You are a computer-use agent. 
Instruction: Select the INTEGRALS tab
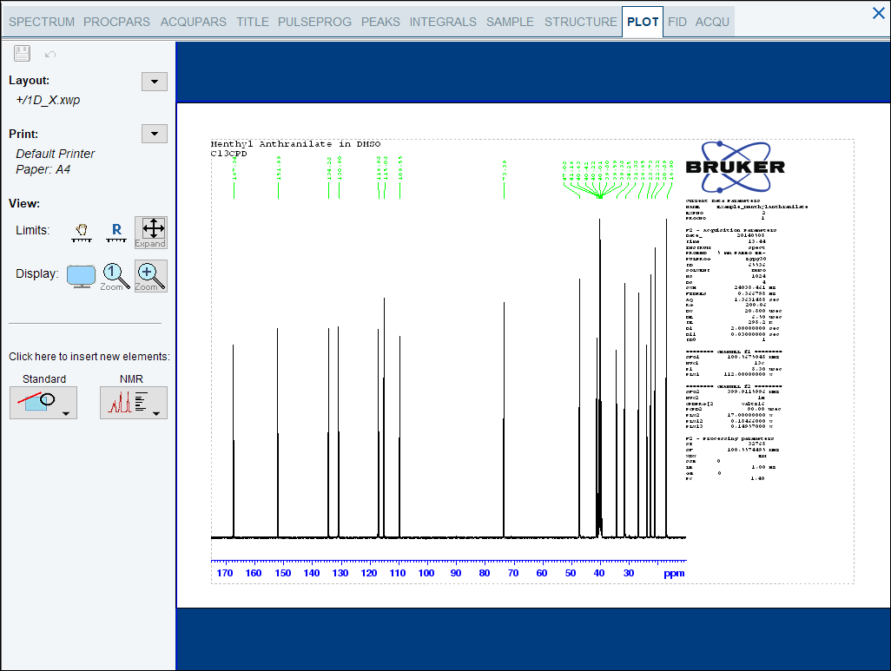click(443, 23)
